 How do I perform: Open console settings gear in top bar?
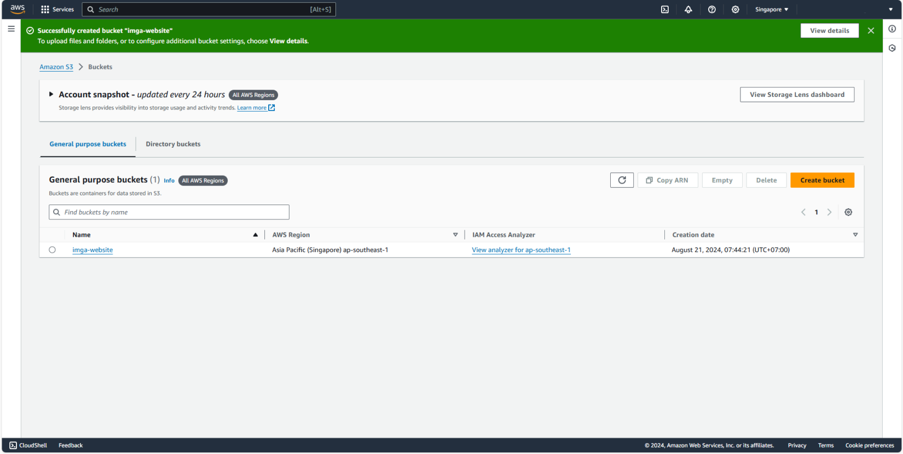click(x=736, y=9)
